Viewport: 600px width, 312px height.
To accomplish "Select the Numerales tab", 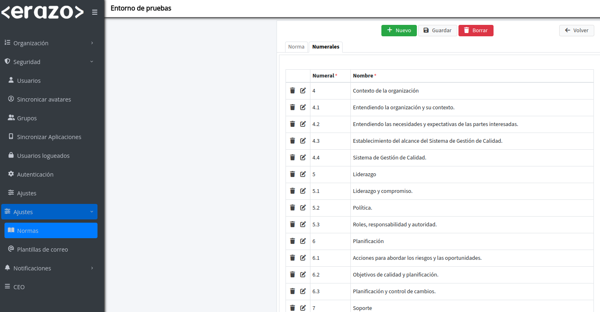I will [325, 47].
